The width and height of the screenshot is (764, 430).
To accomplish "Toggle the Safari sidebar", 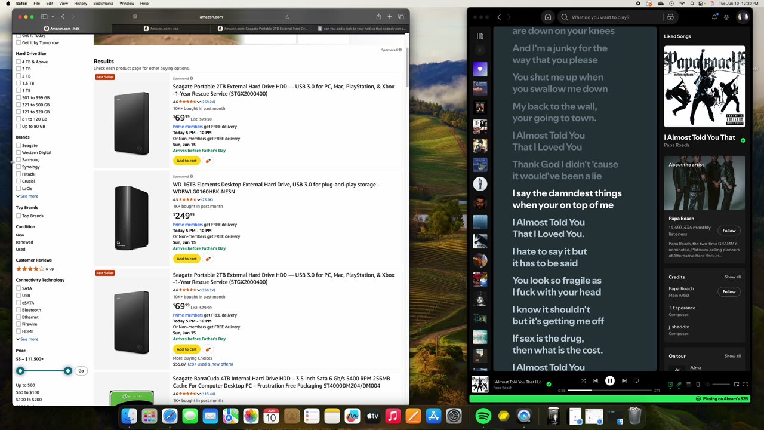I will 45,17.
